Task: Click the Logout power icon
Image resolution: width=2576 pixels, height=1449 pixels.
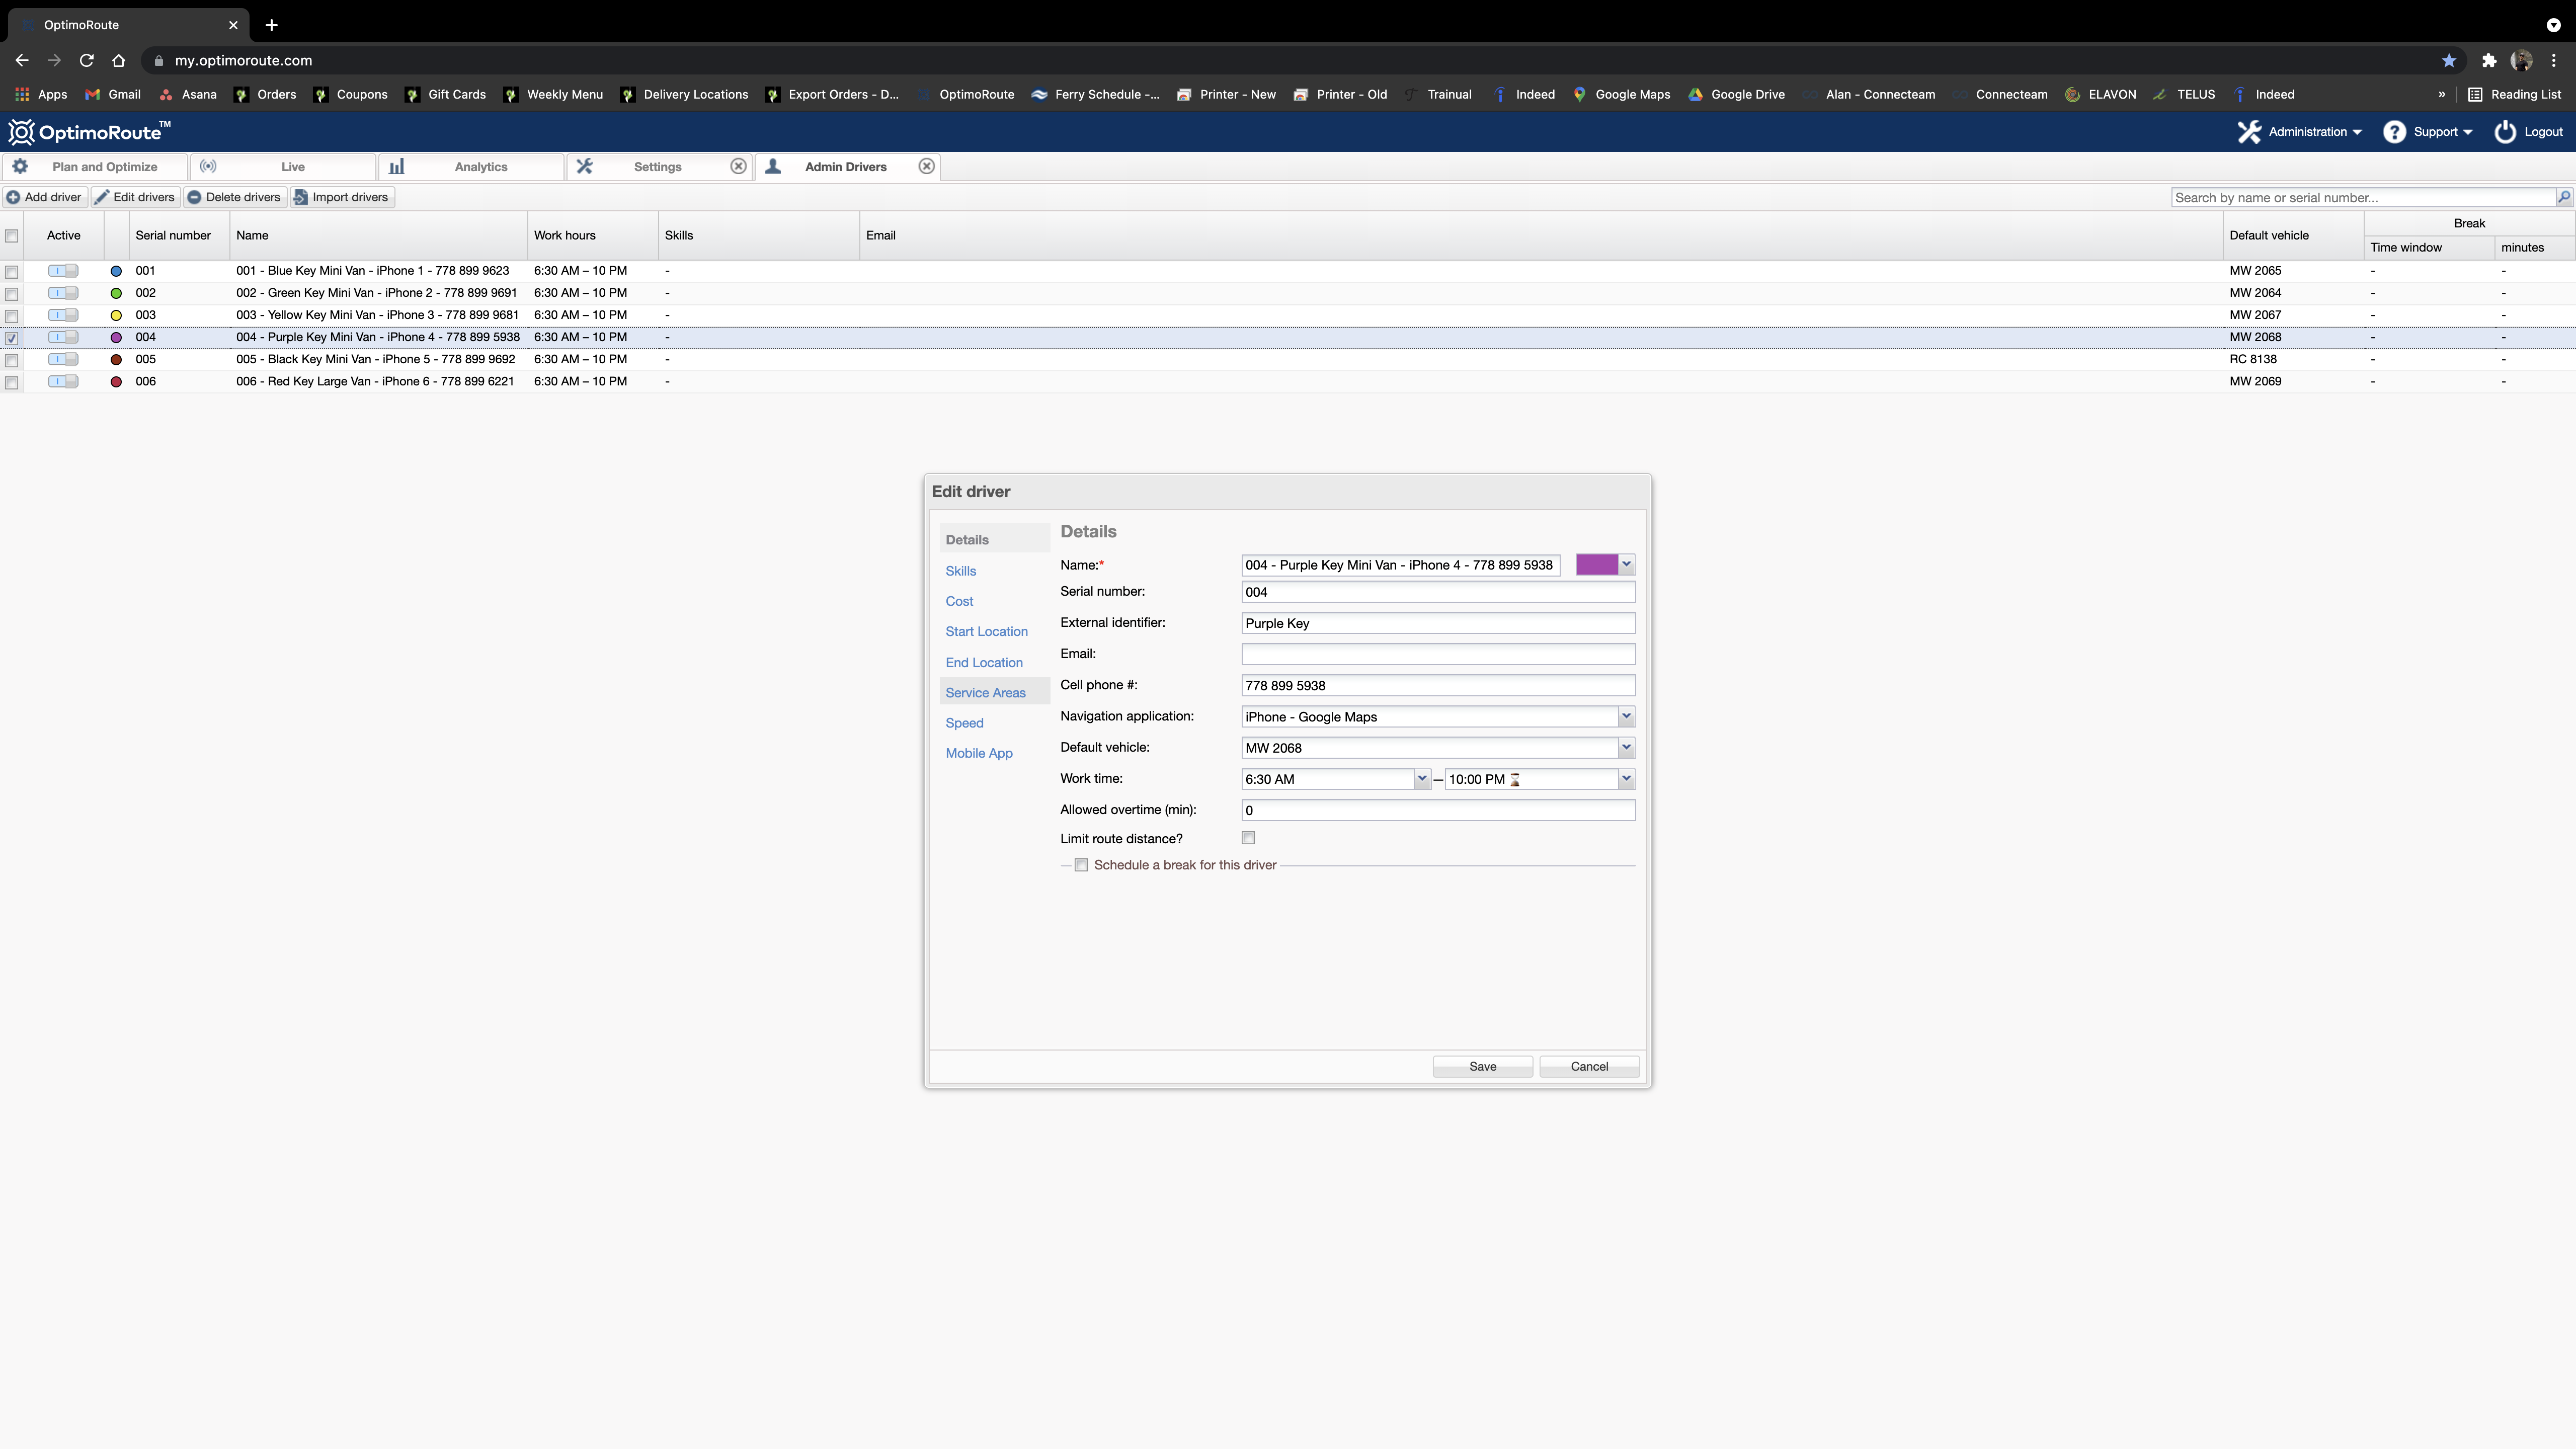Action: (x=2505, y=132)
